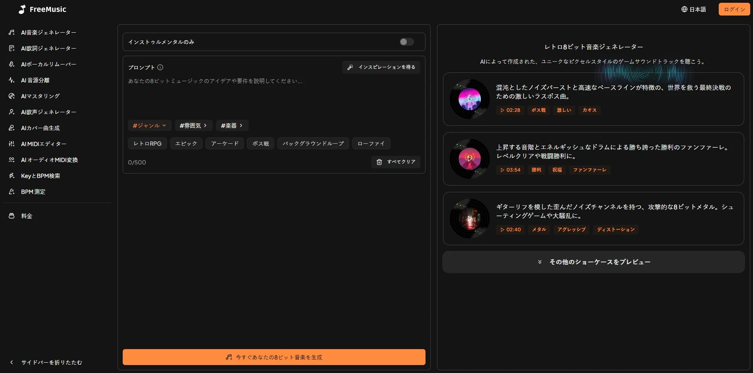Click the FreeMusic logo
The height and width of the screenshot is (373, 753).
[43, 9]
